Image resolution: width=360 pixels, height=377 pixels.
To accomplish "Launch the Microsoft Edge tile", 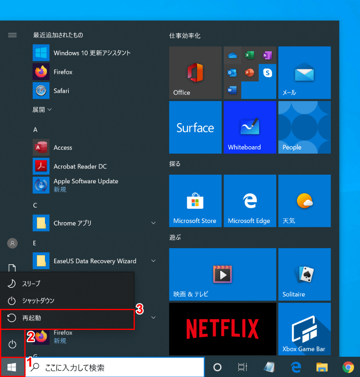I will 250,201.
